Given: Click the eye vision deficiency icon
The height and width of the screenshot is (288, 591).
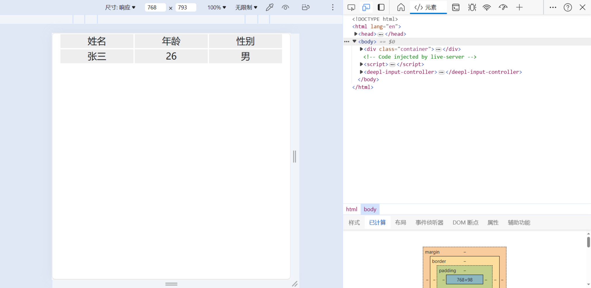Looking at the screenshot, I should tap(285, 7).
